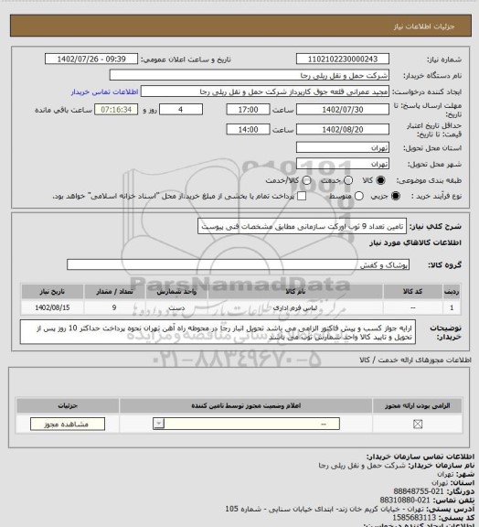Click the request creator field
Viewport: 479px width, 527px height.
tap(265, 91)
